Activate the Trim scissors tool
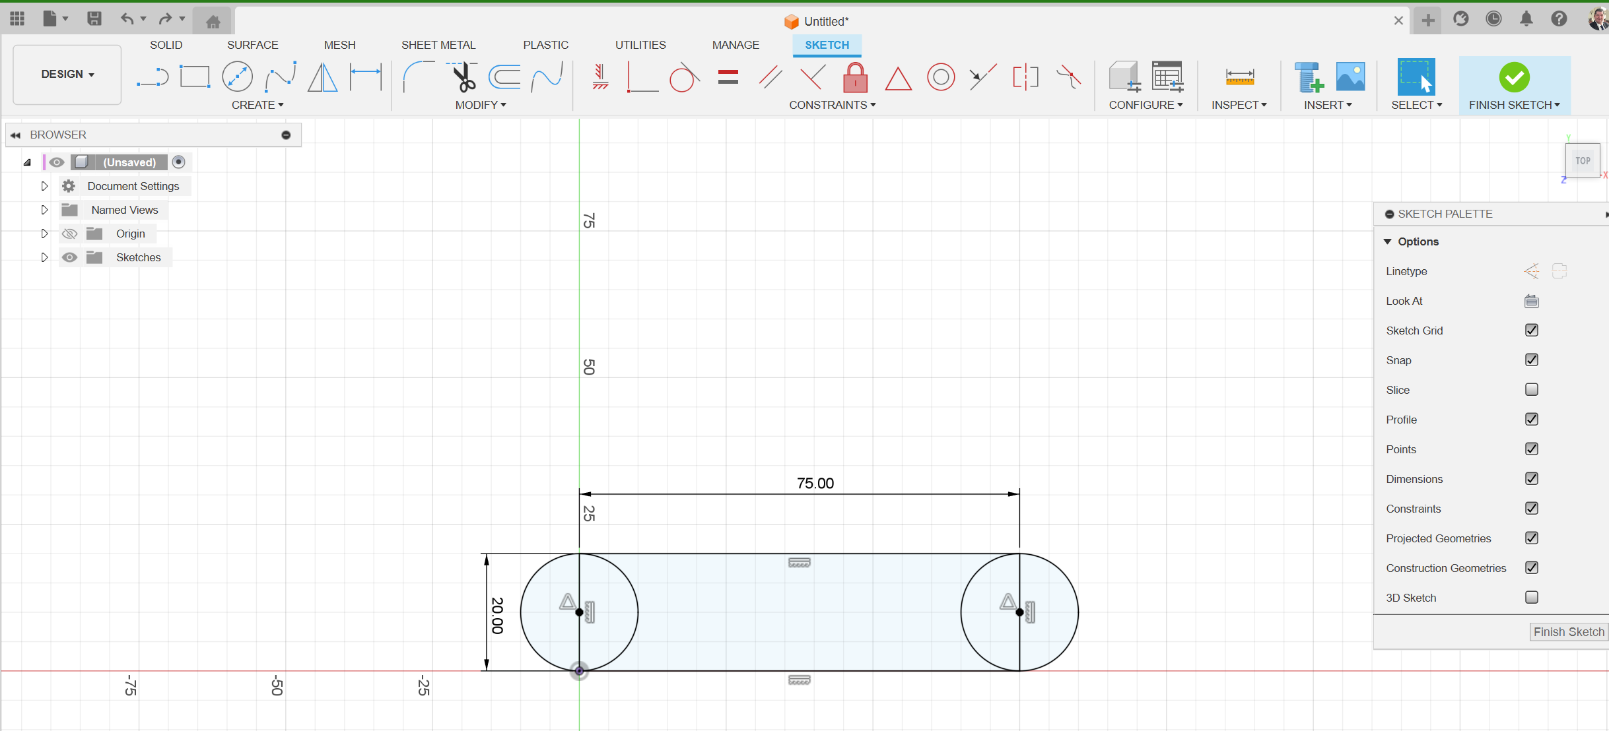The width and height of the screenshot is (1609, 731). pyautogui.click(x=463, y=77)
